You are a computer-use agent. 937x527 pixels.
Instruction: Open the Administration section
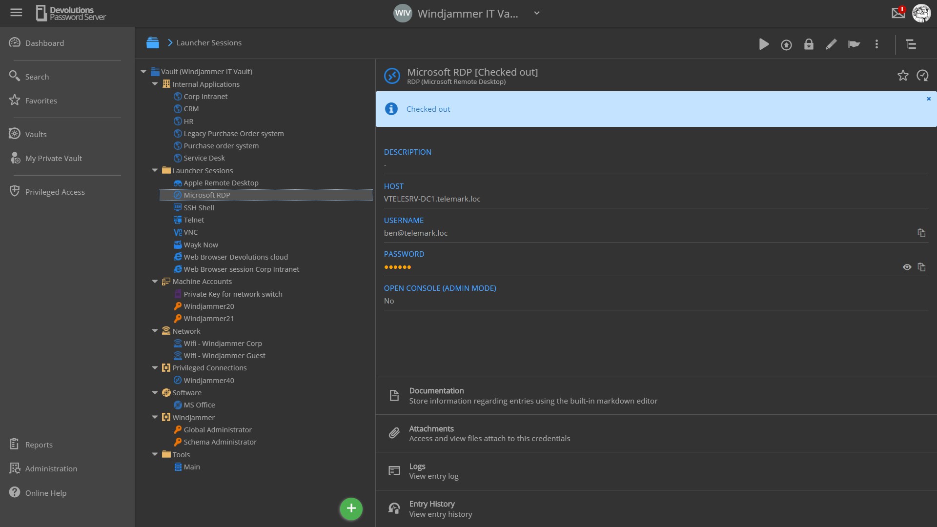[51, 468]
